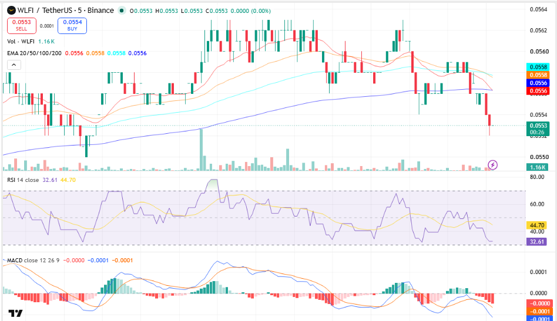Select the EMA 20/50/100/200 indicator legend
The width and height of the screenshot is (557, 321).
(x=34, y=53)
